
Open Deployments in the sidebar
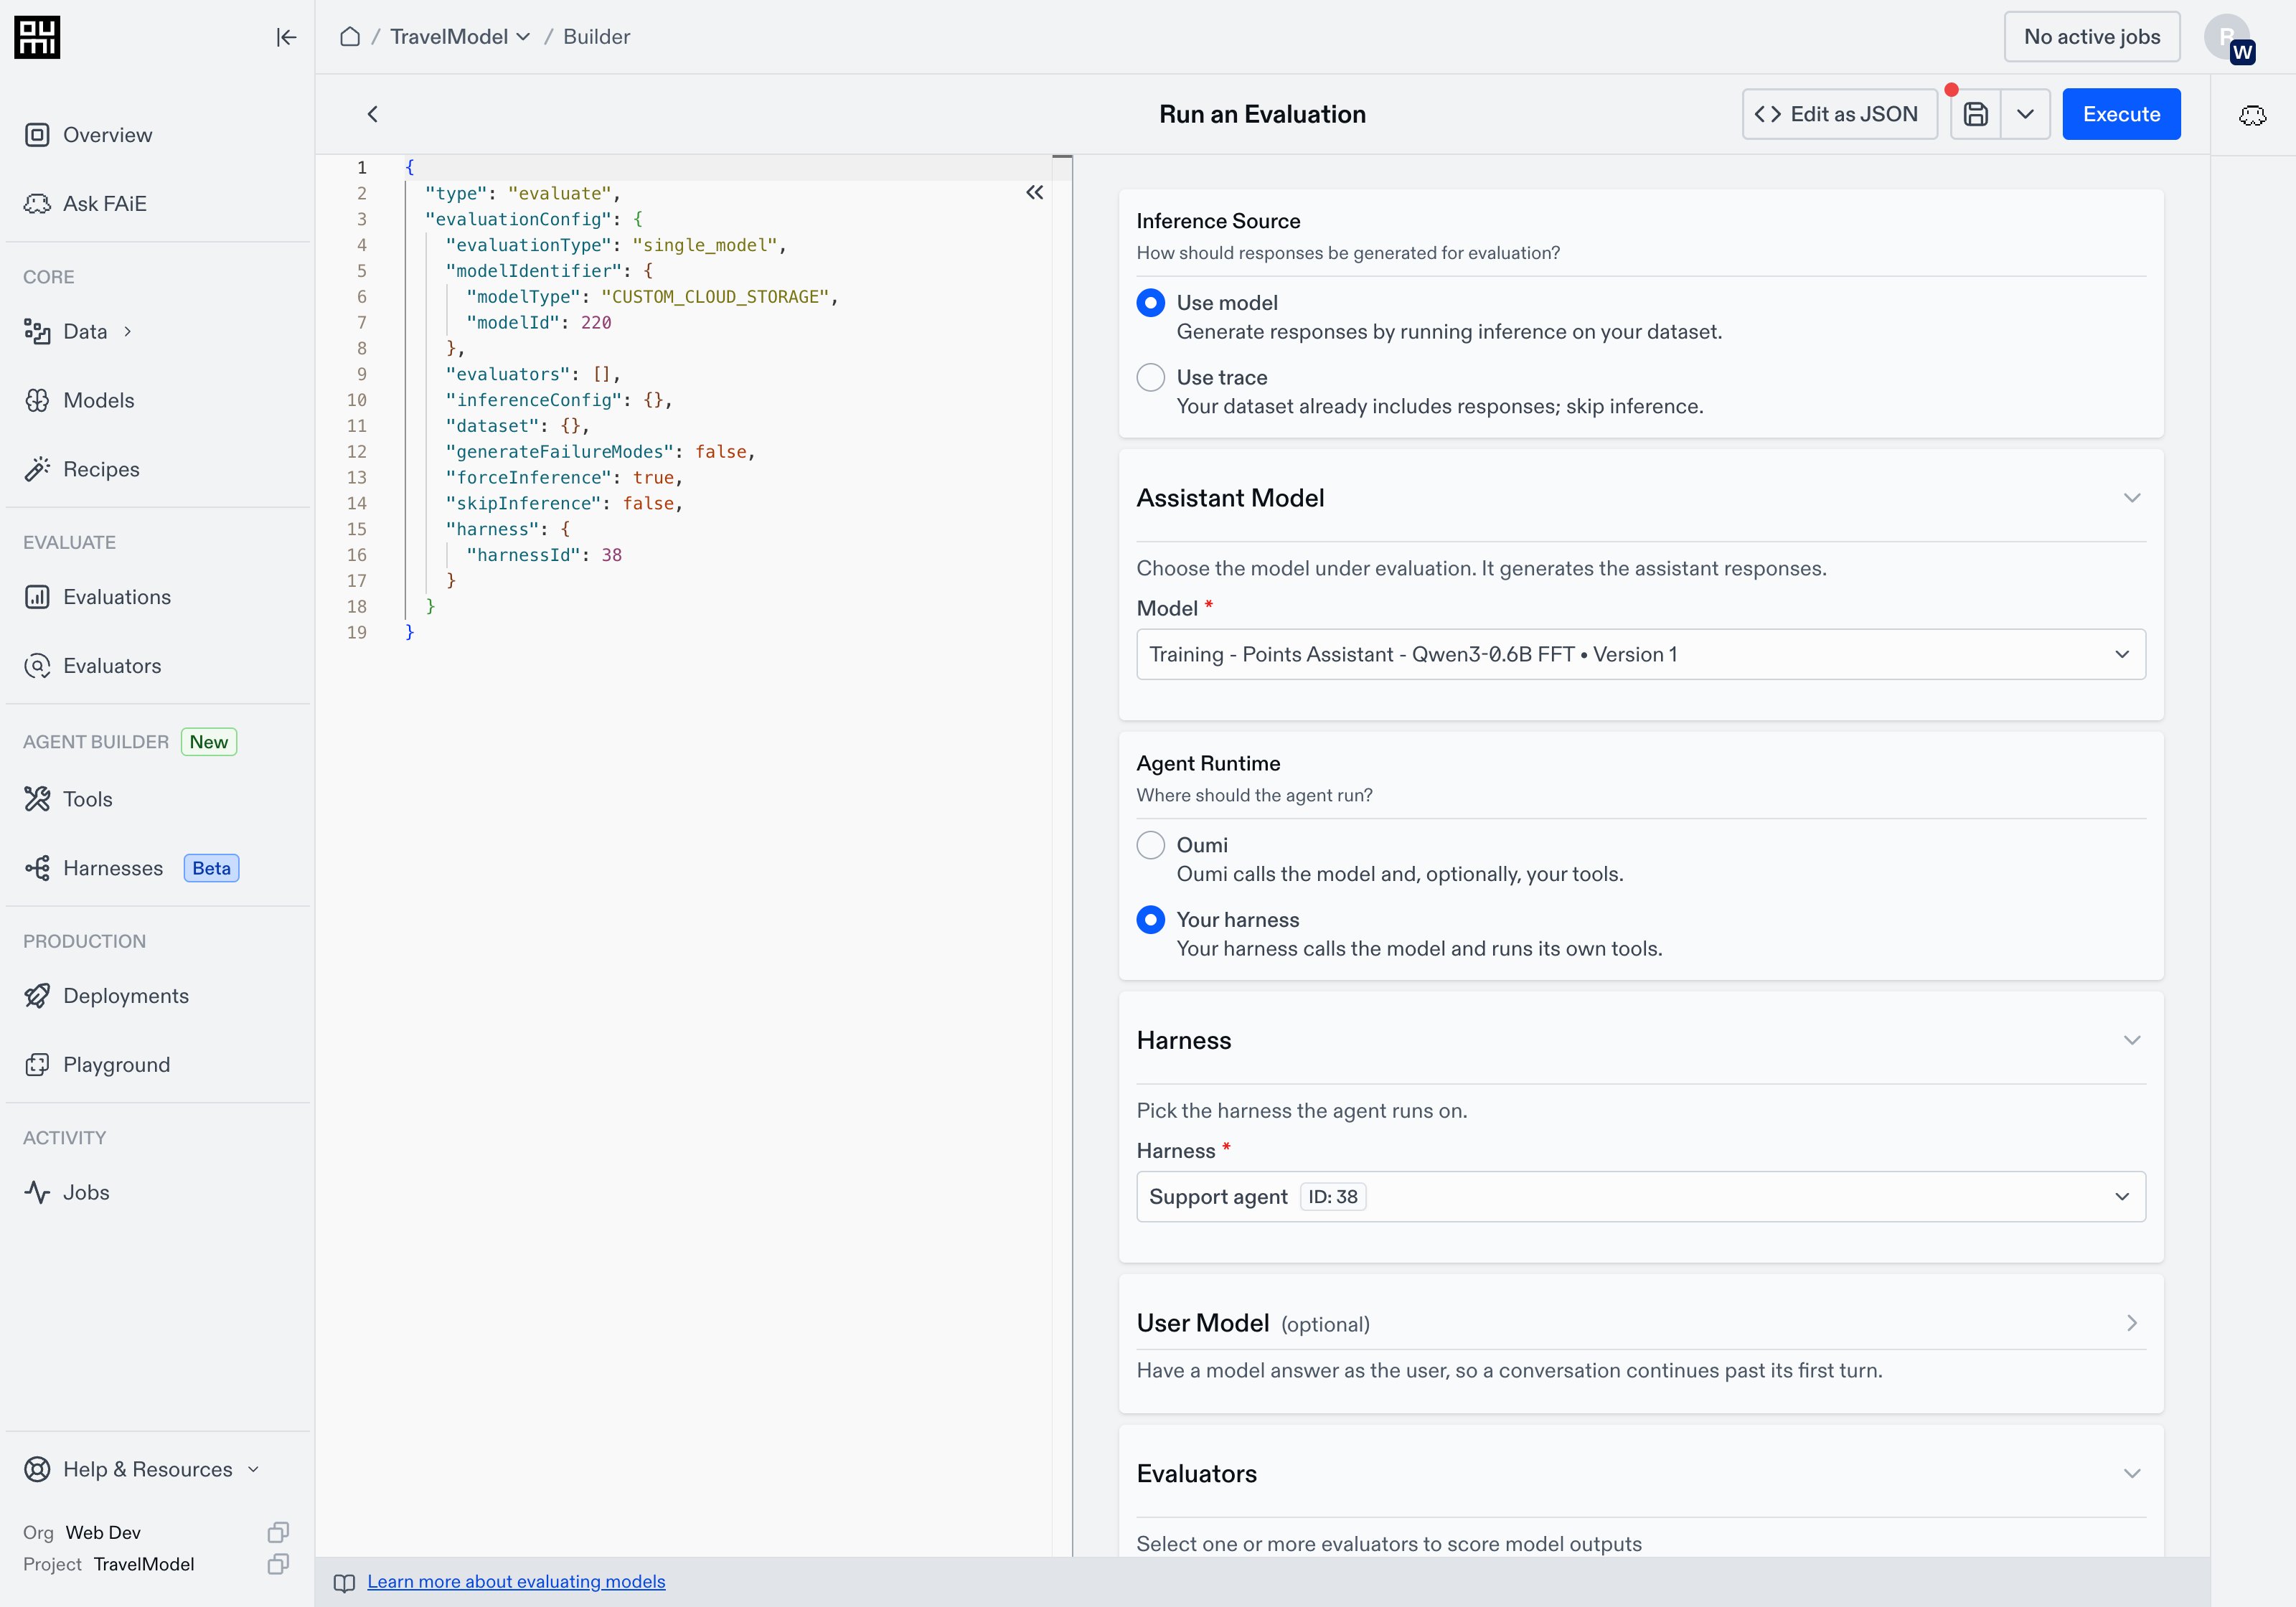pyautogui.click(x=157, y=996)
